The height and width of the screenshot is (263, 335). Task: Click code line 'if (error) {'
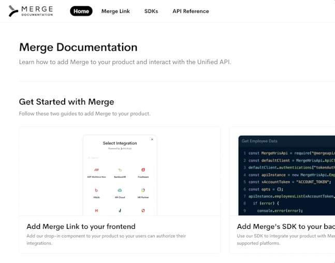266,203
